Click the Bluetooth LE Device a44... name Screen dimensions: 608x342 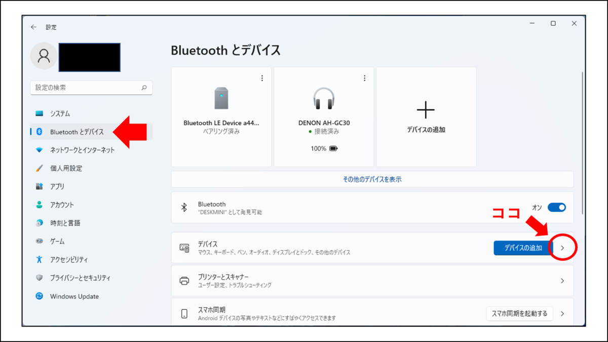[221, 123]
